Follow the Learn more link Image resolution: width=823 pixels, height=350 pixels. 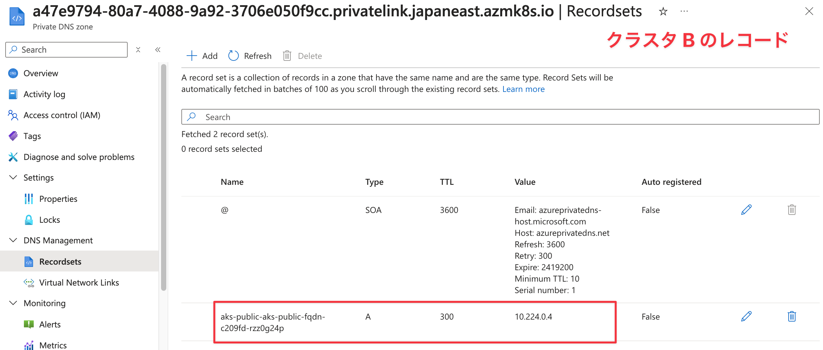tap(523, 89)
